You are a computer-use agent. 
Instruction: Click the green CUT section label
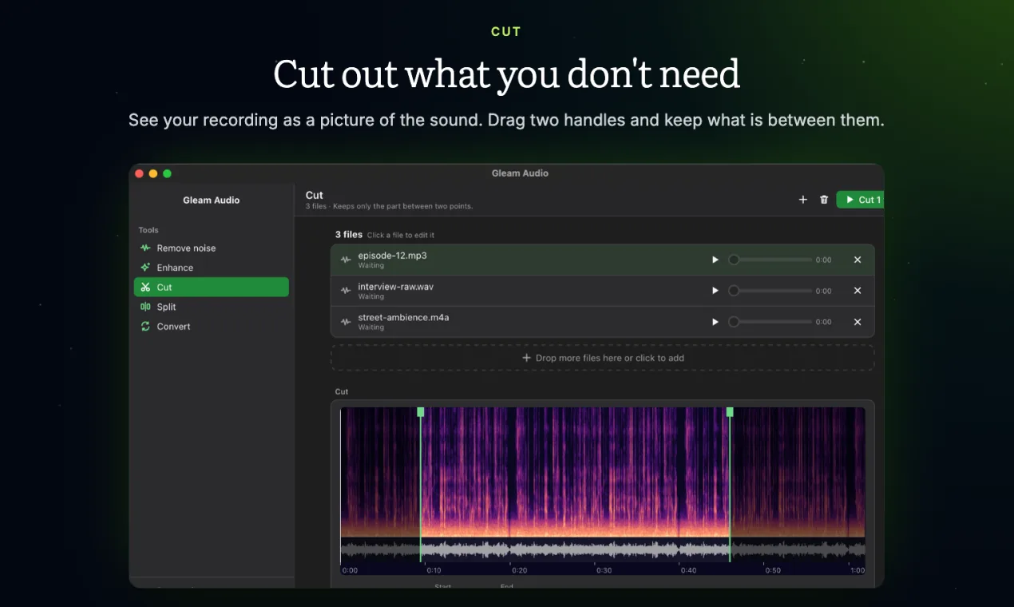point(506,32)
